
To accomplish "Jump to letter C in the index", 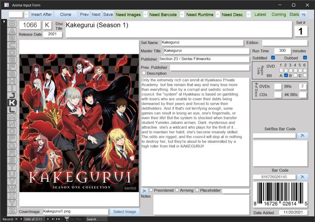I will click(12, 45).
